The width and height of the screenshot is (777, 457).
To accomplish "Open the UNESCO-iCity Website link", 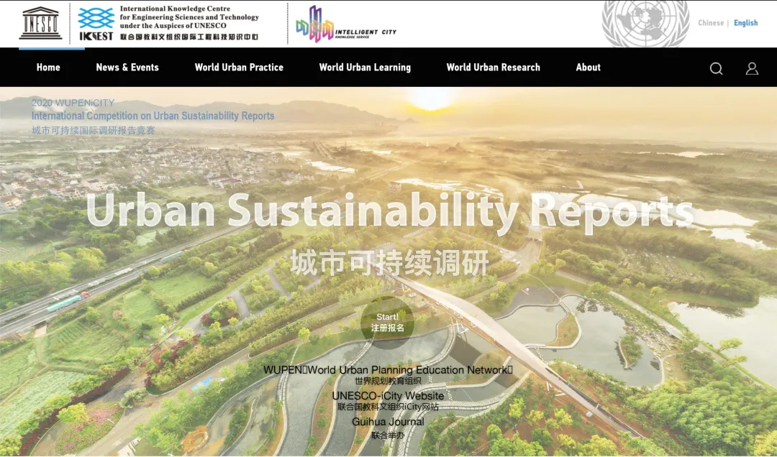I will click(388, 396).
